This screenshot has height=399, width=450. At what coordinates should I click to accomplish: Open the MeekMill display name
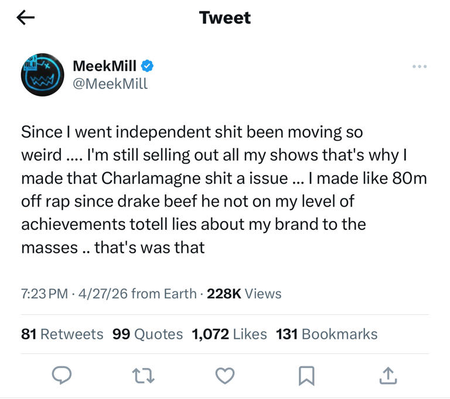tap(104, 66)
